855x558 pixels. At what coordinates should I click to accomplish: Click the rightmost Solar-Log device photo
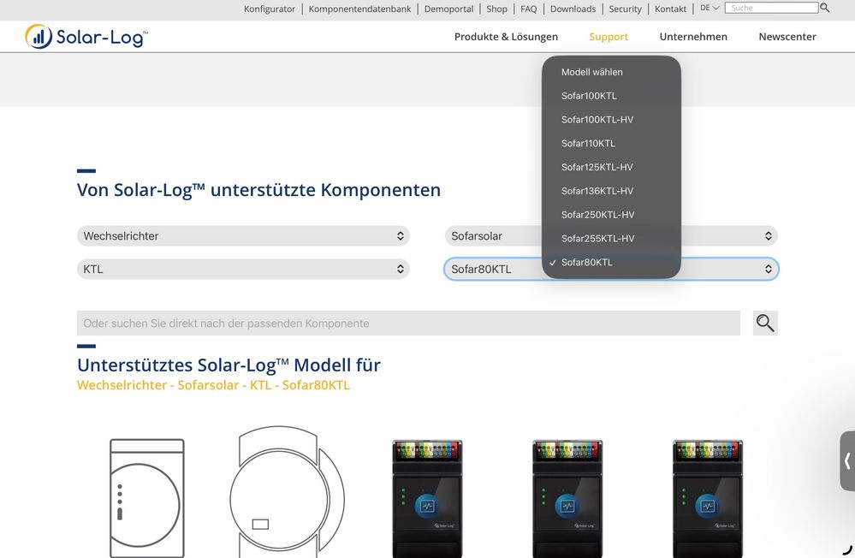click(707, 498)
